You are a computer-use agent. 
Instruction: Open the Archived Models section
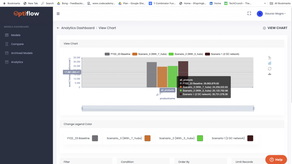pos(21,53)
